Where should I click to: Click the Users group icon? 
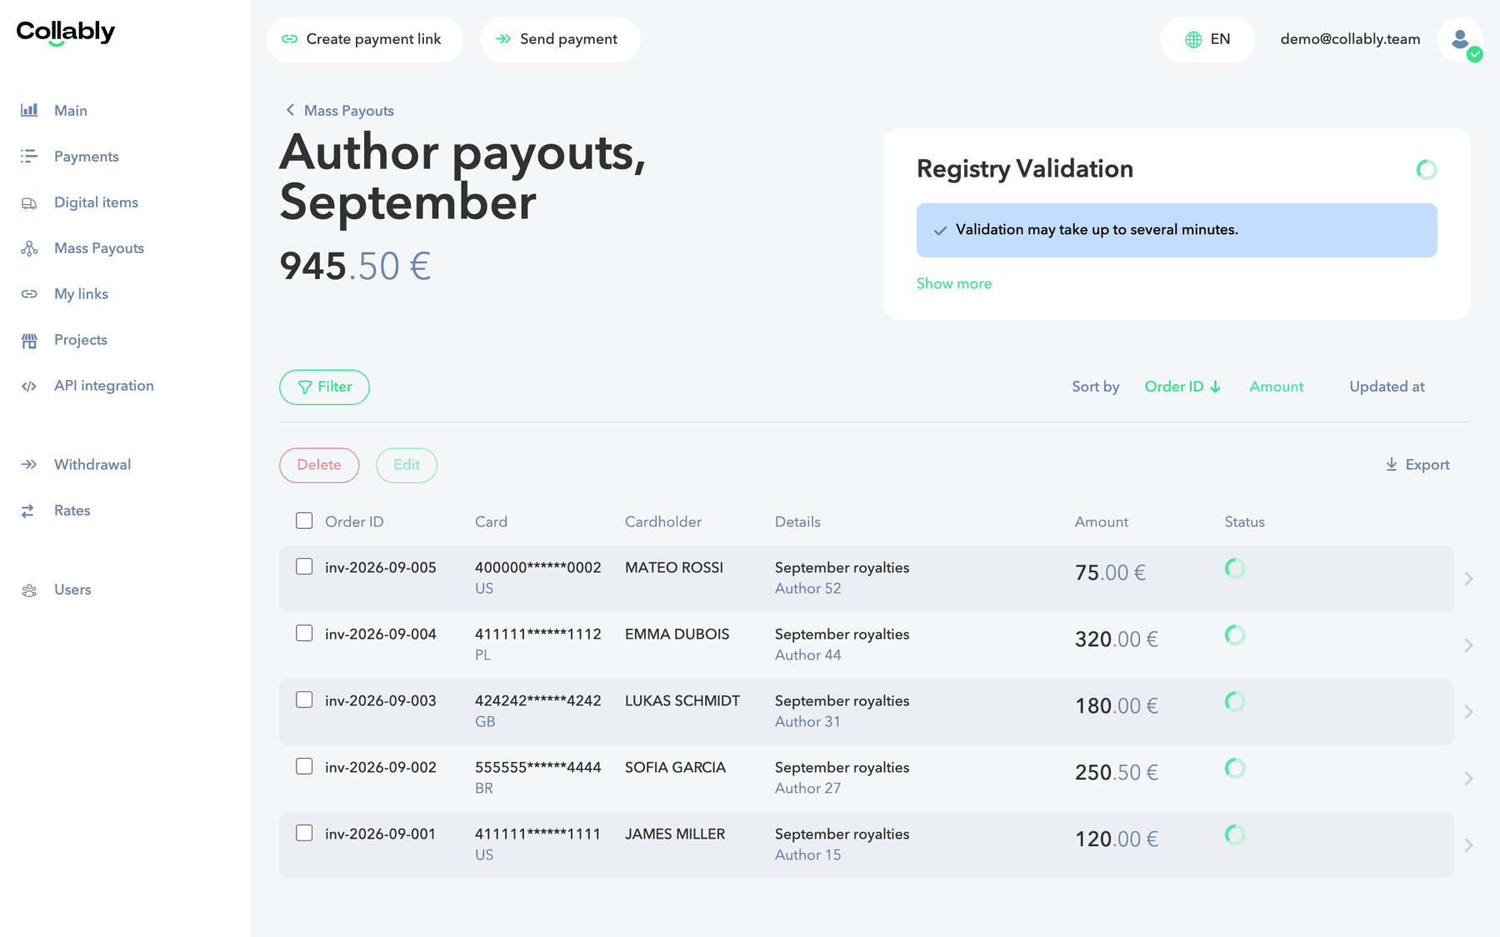tap(29, 590)
